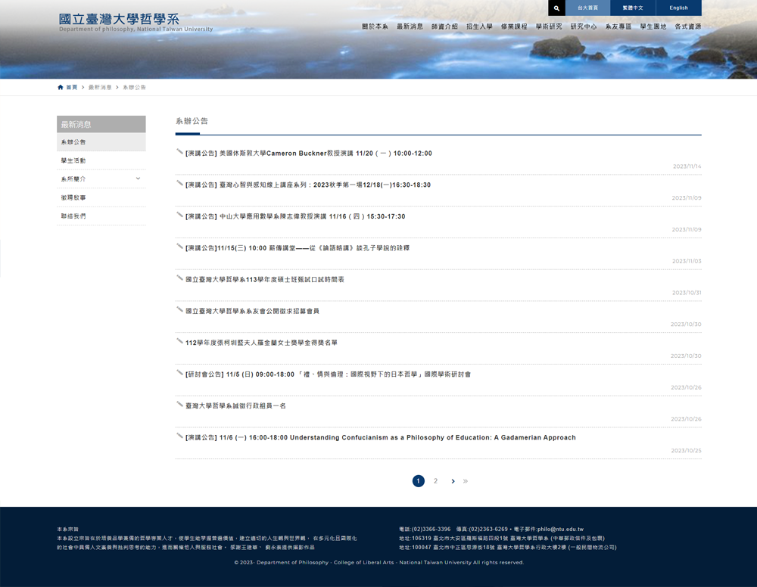Click footer 本系宗旨 heading
757x587 pixels.
point(67,529)
